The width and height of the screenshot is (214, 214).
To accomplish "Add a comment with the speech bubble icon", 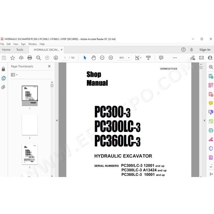I will click(x=161, y=58).
